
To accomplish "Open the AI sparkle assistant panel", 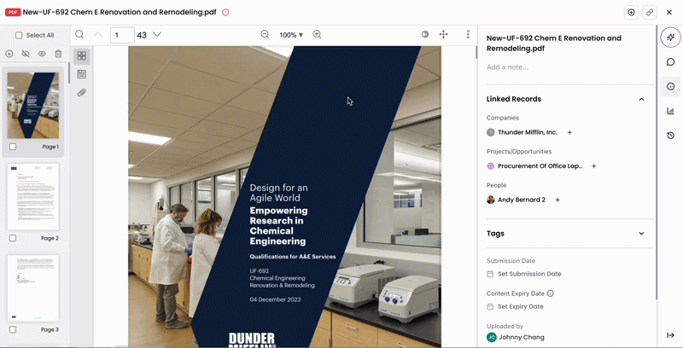I will click(670, 37).
